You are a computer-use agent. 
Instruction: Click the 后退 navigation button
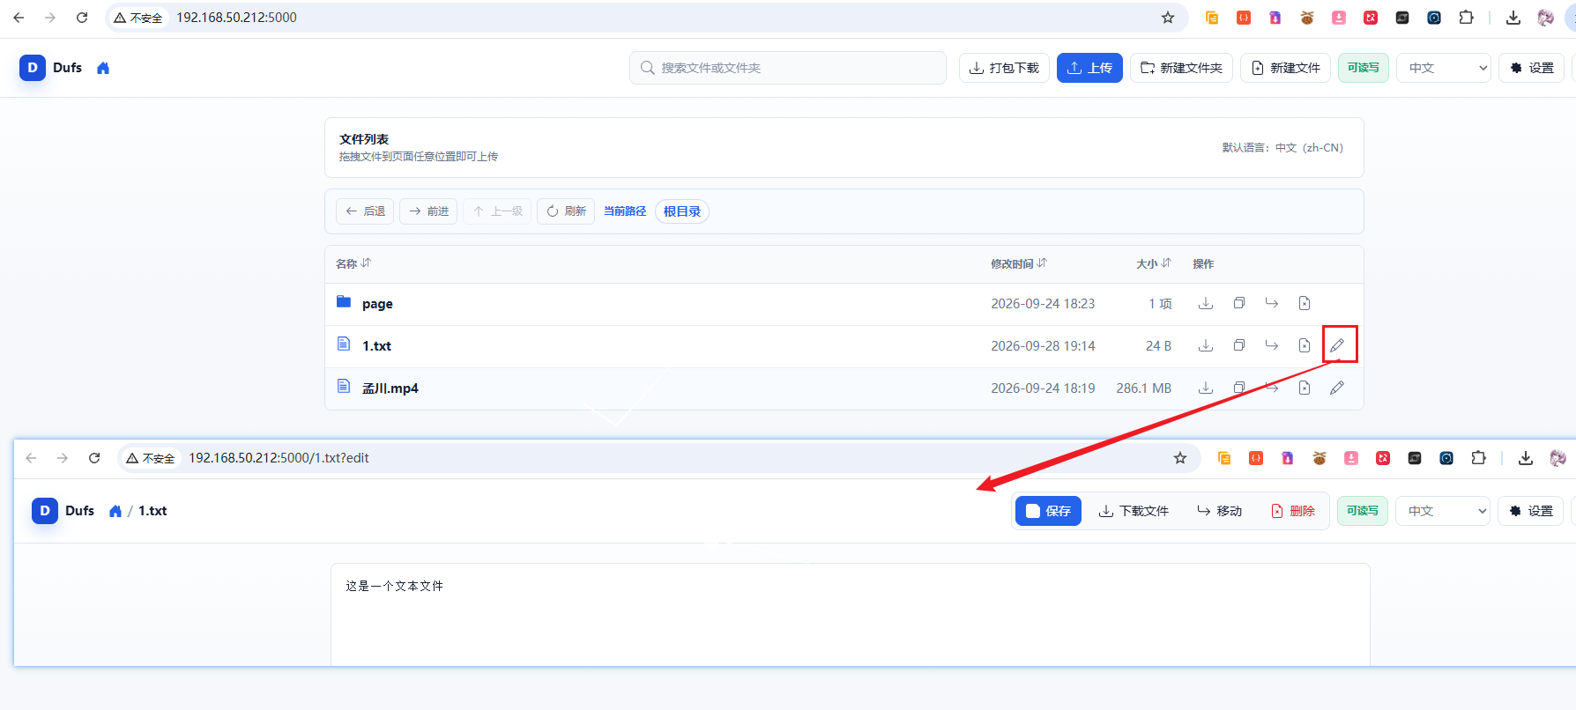pos(365,211)
